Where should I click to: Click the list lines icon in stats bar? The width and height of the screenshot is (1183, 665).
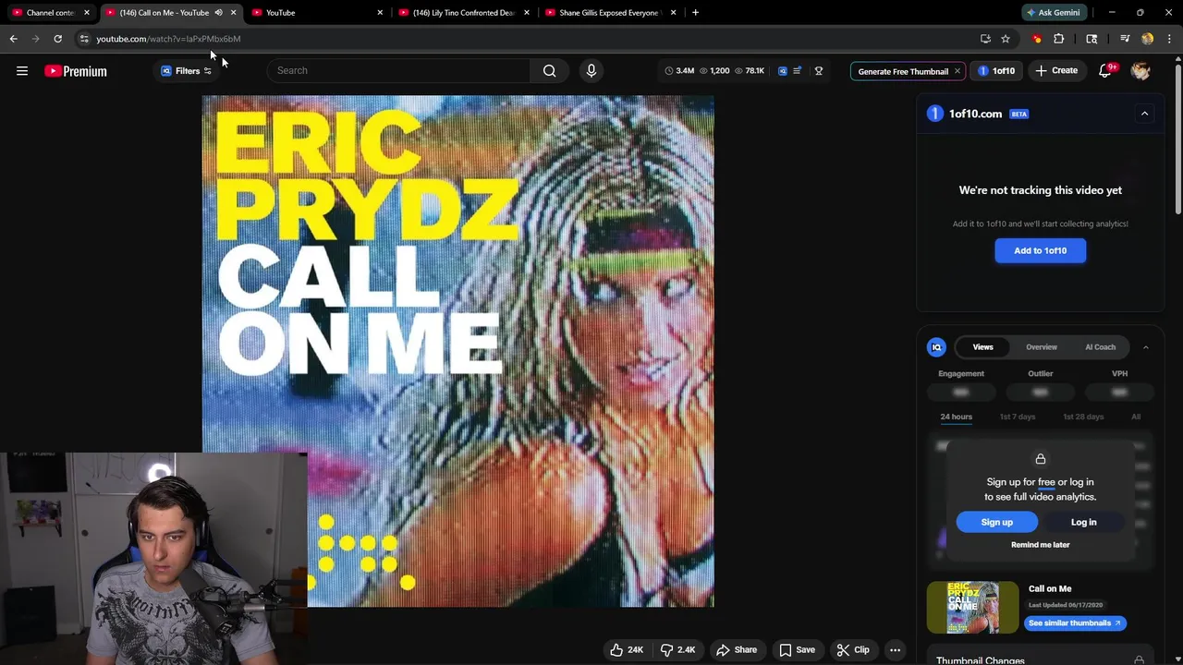[797, 71]
